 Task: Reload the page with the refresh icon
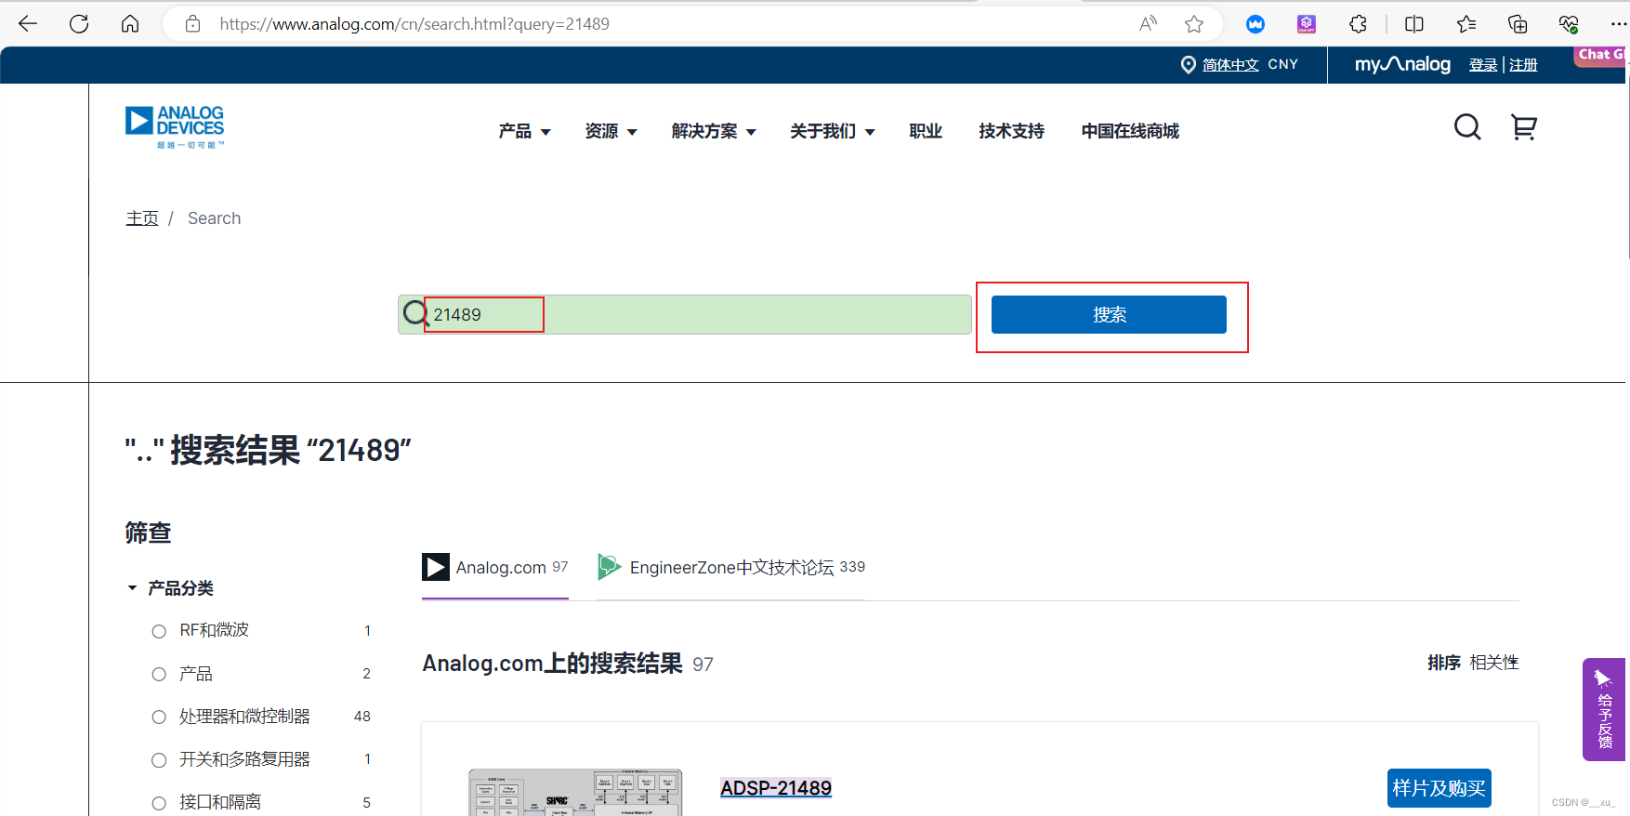tap(79, 24)
